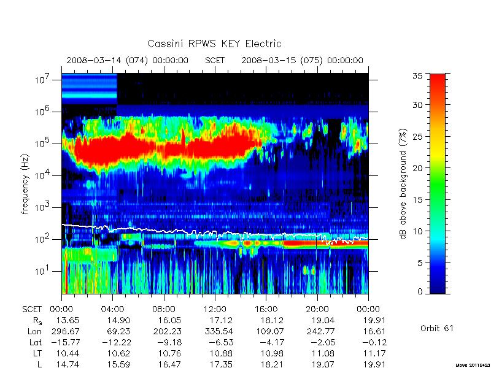Click the Lon value 296.67
491x368 pixels.
(x=66, y=331)
